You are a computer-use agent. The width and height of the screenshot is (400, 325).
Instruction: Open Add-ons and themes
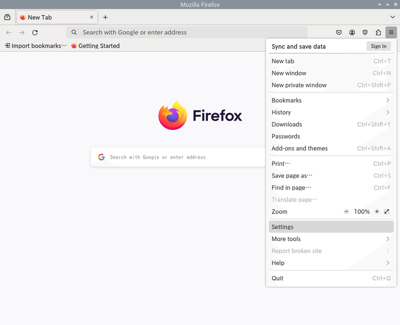click(331, 148)
